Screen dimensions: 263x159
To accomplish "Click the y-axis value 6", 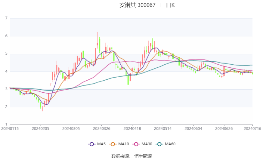I will [x=7, y=36].
